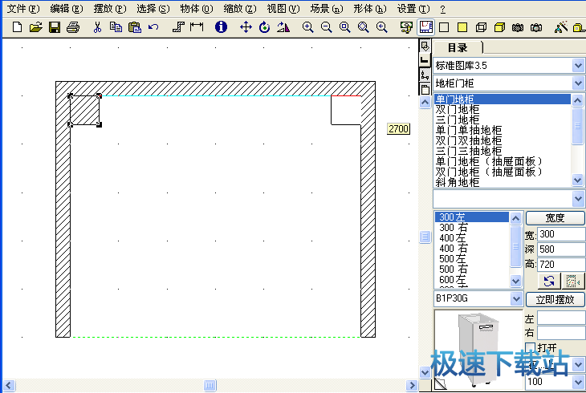Toggle the 打开 checkbox

(x=530, y=347)
